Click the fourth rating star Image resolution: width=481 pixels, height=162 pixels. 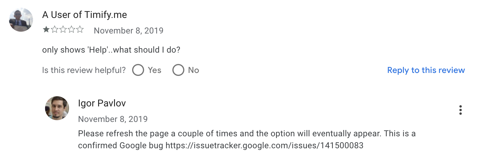click(71, 30)
